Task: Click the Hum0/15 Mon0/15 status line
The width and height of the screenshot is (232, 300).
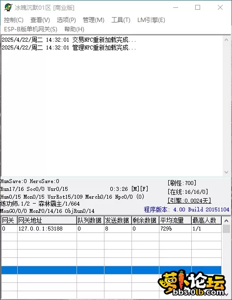Action: coord(72,197)
